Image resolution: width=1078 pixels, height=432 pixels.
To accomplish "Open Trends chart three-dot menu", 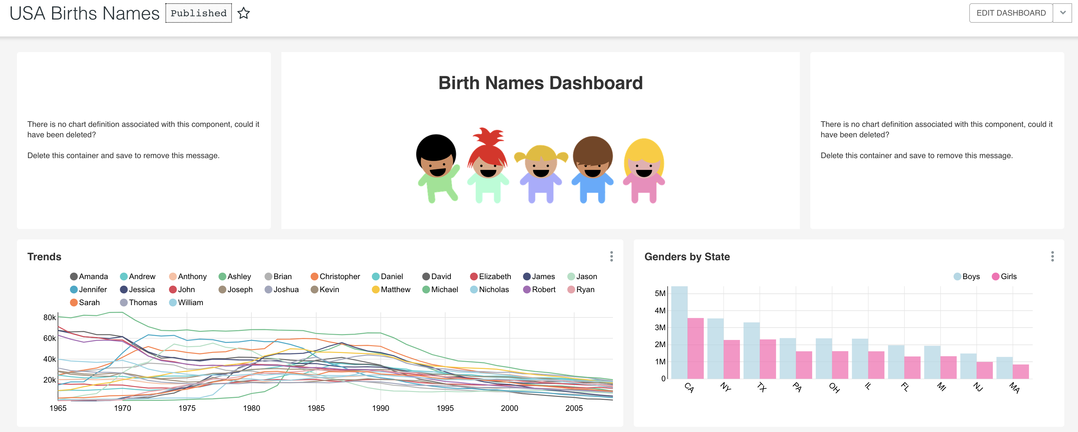I will (x=611, y=256).
